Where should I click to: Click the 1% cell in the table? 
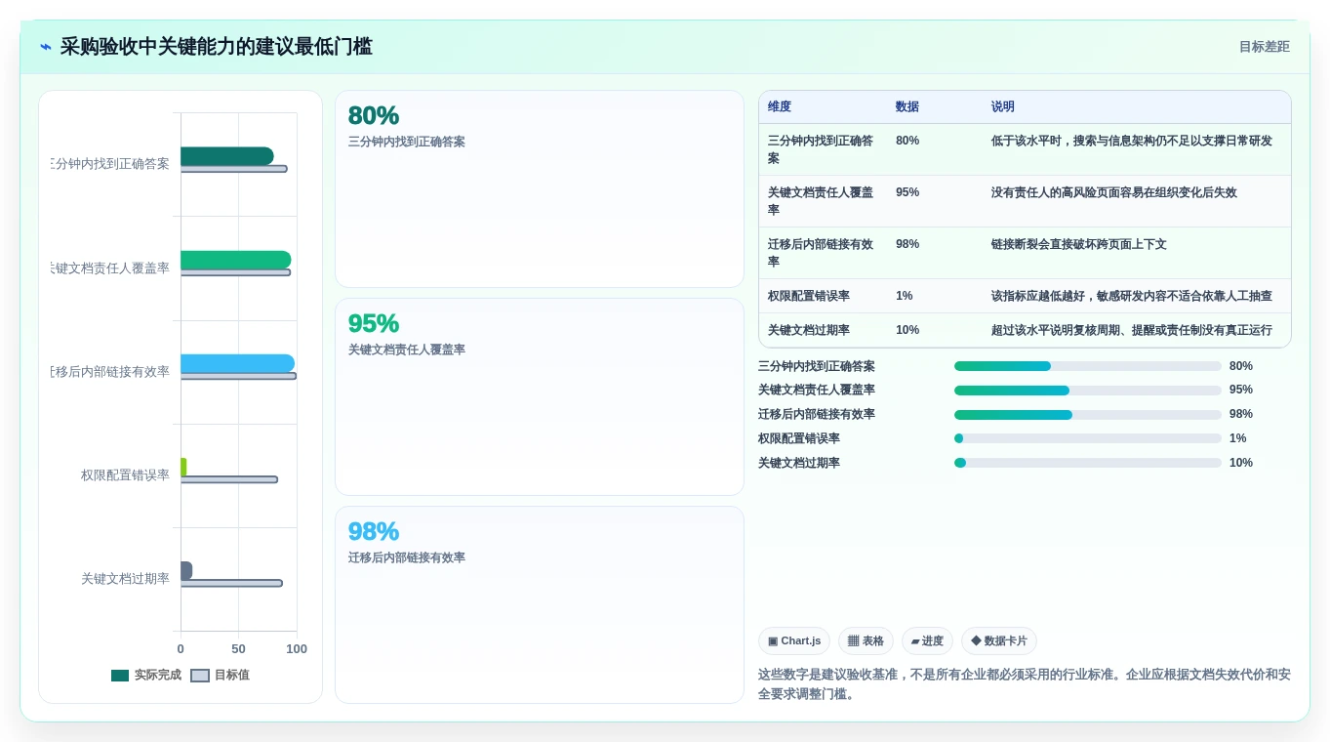(x=905, y=296)
